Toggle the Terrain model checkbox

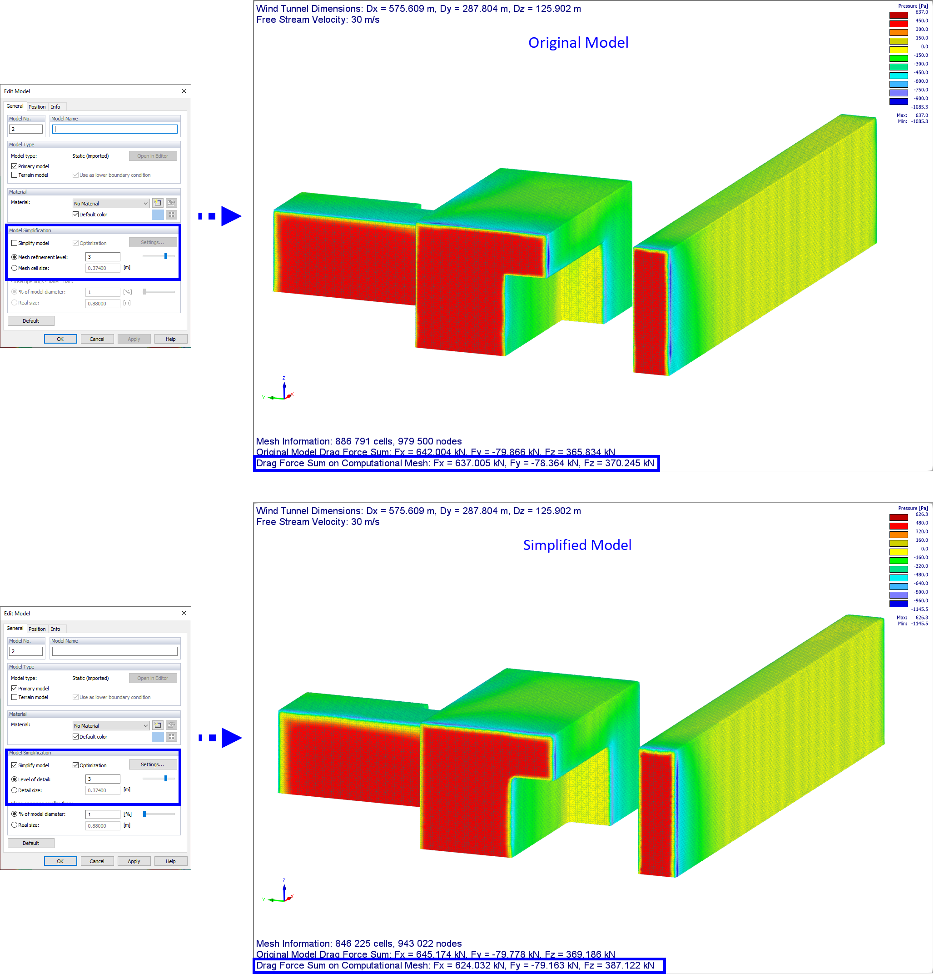click(15, 175)
